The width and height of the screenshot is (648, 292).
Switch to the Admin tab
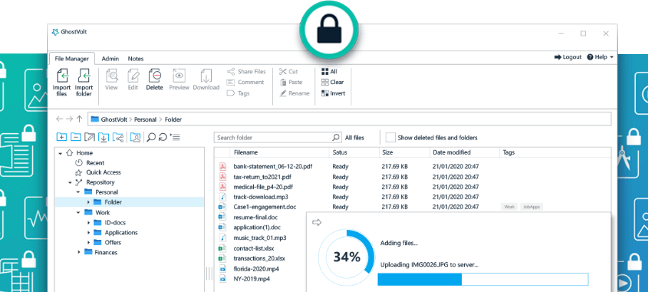(x=110, y=58)
